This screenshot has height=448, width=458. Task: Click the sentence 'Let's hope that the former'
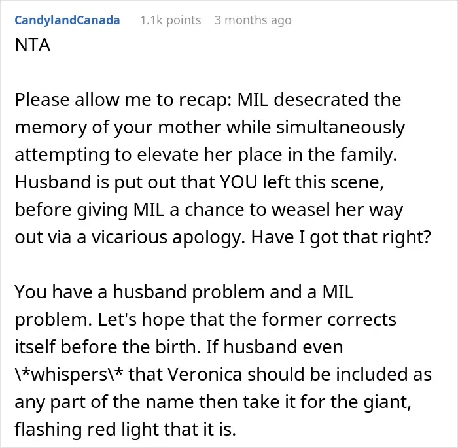(x=247, y=319)
